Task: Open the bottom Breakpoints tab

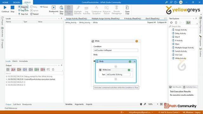Action: [x=27, y=104]
